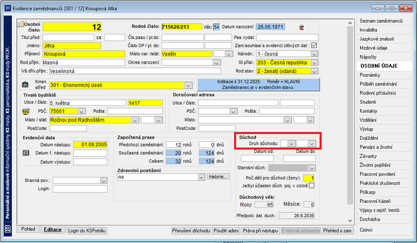Image resolution: width=417 pixels, height=243 pixels.
Task: Switch to the Editace tab
Action: [x=53, y=229]
